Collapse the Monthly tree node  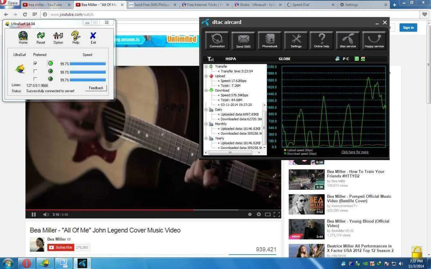(x=206, y=124)
